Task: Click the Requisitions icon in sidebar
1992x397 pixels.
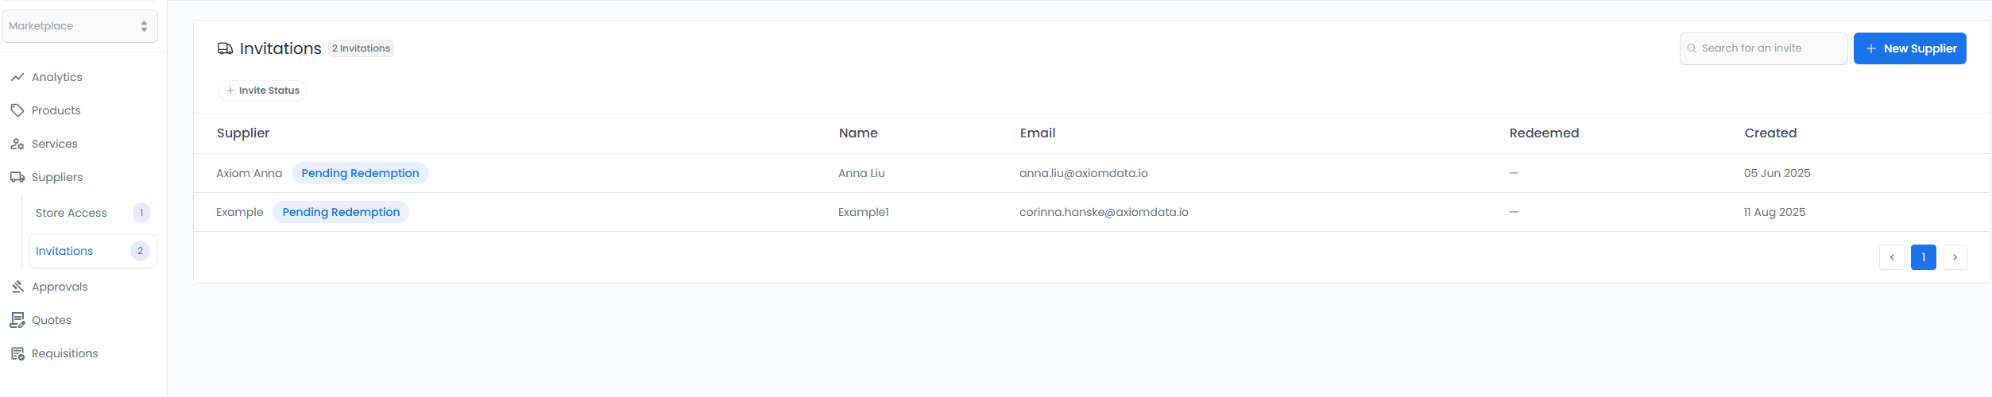Action: click(17, 353)
